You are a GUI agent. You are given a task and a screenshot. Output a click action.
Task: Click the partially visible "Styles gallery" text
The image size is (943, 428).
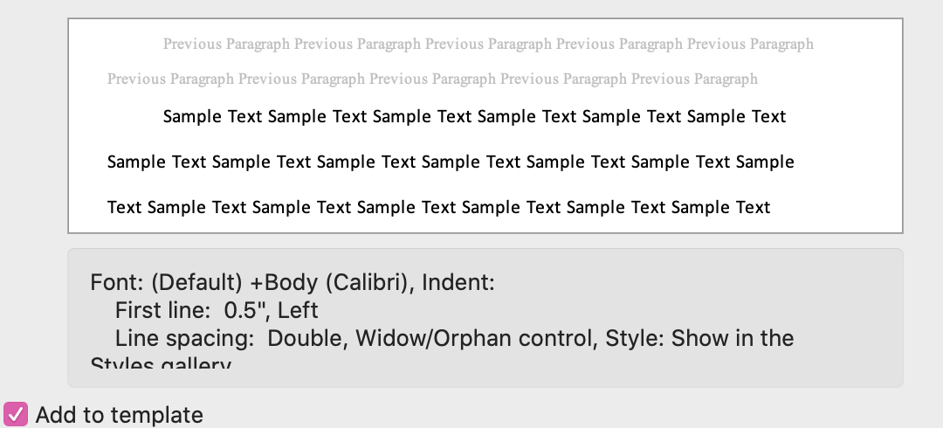(161, 362)
